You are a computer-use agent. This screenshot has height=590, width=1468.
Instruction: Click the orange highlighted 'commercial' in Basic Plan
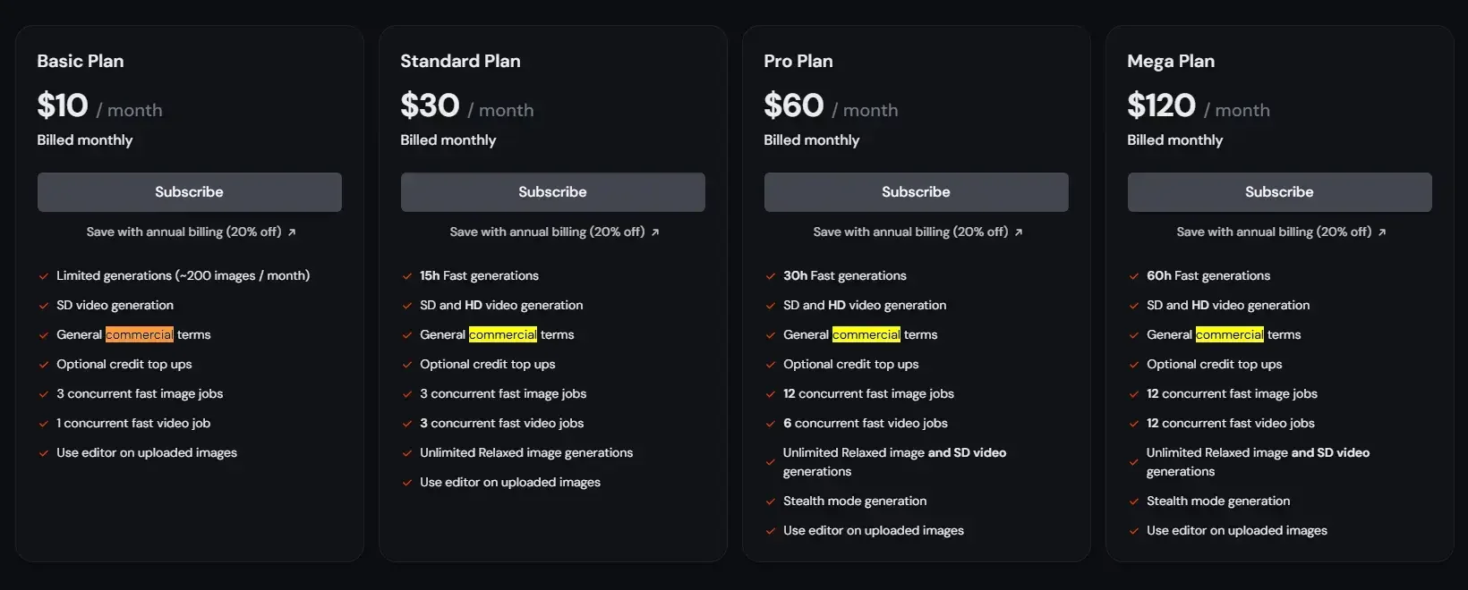[x=140, y=334]
